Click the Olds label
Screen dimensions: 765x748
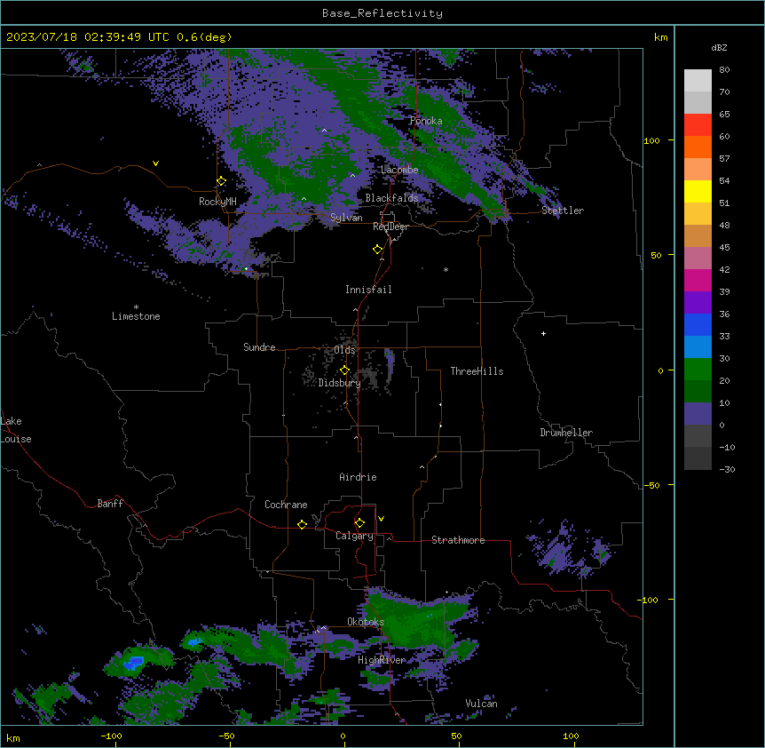click(x=344, y=350)
